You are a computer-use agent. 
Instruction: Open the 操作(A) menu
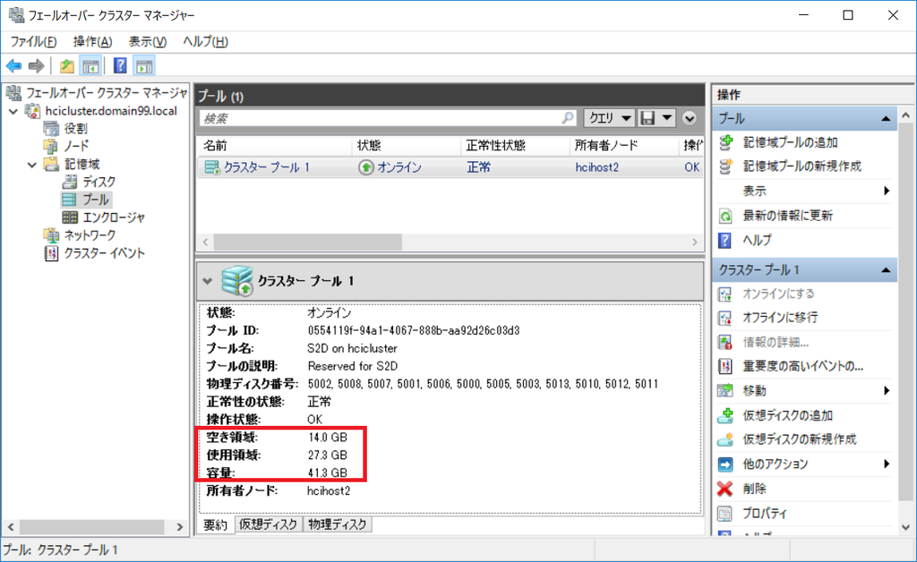click(x=92, y=41)
